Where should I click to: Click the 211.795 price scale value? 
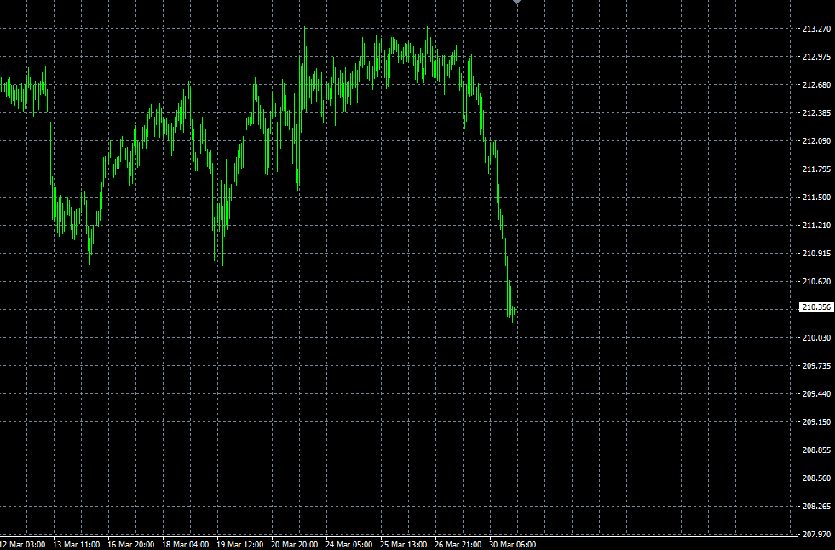816,169
